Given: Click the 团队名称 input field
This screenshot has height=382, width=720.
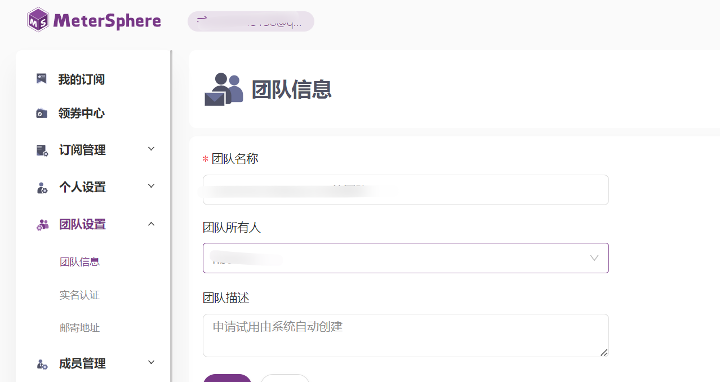Looking at the screenshot, I should 405,190.
